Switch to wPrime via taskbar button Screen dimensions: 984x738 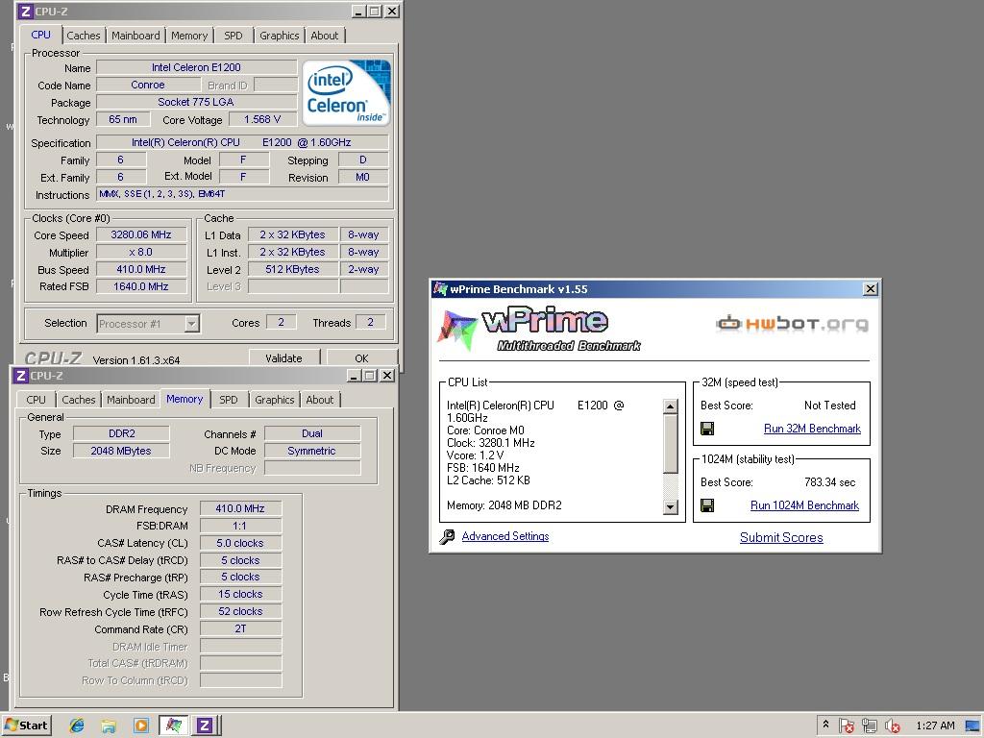coord(173,726)
